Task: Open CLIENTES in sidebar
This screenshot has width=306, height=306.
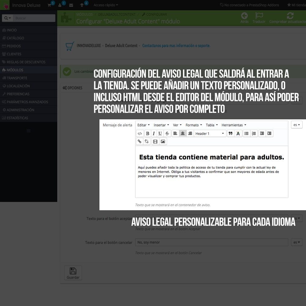Action: tap(28, 54)
